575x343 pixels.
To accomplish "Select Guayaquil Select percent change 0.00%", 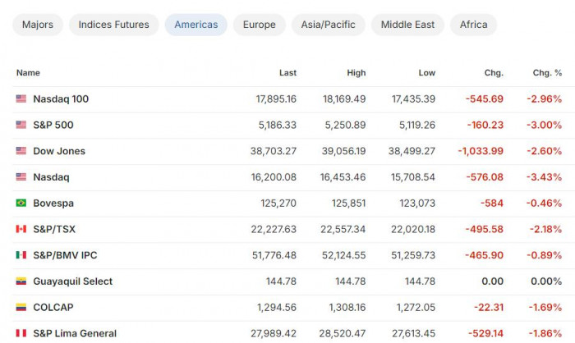I will tap(546, 281).
